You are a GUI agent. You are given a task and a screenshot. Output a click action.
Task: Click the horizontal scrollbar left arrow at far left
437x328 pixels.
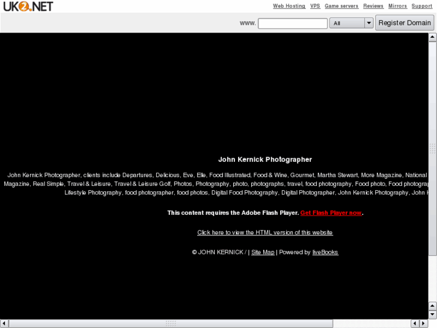[x=4, y=323]
